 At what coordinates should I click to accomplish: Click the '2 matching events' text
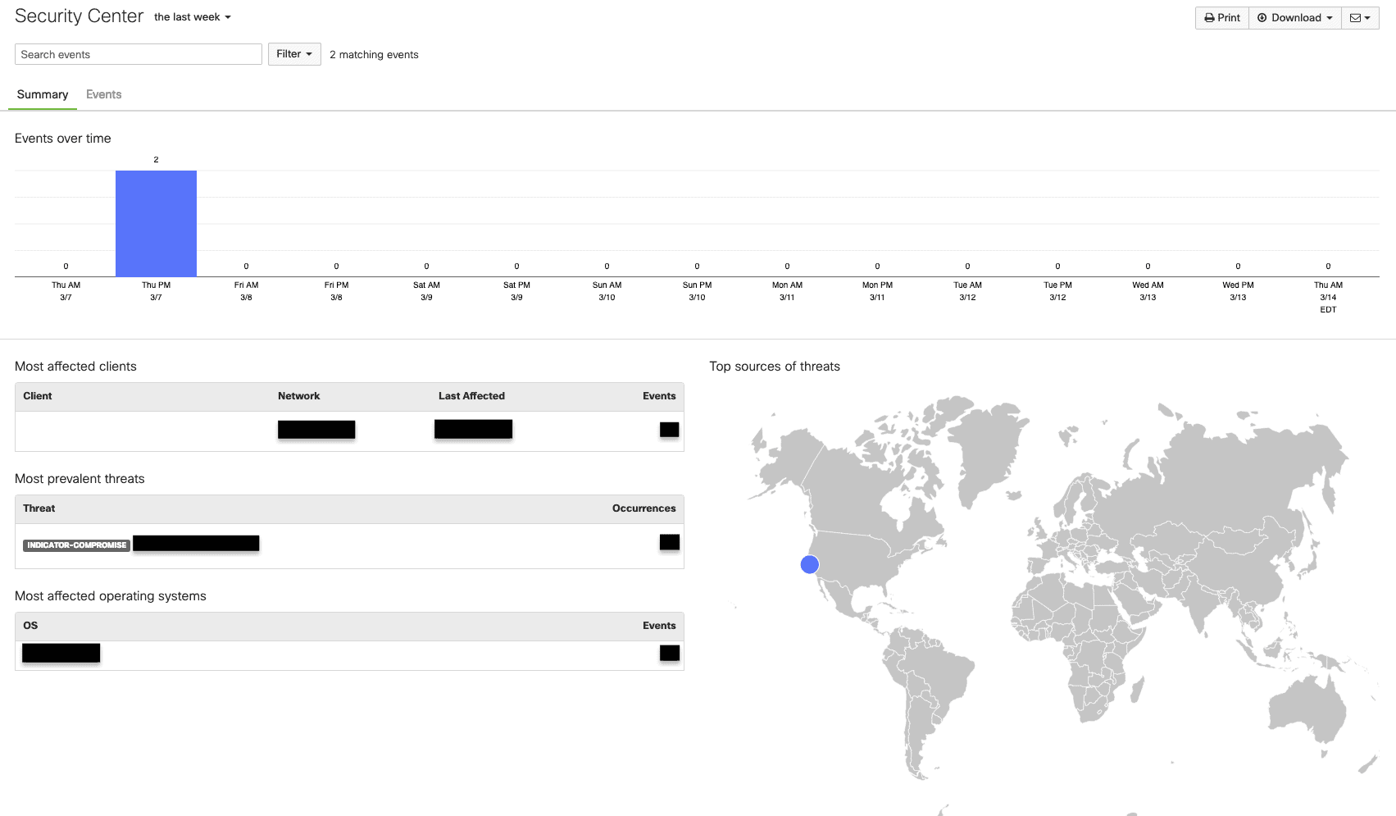[x=374, y=54]
